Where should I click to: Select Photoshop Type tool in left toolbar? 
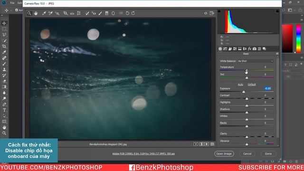tap(4, 110)
